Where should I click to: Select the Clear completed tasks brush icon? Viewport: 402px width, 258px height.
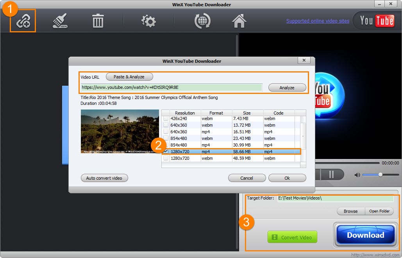(60, 21)
